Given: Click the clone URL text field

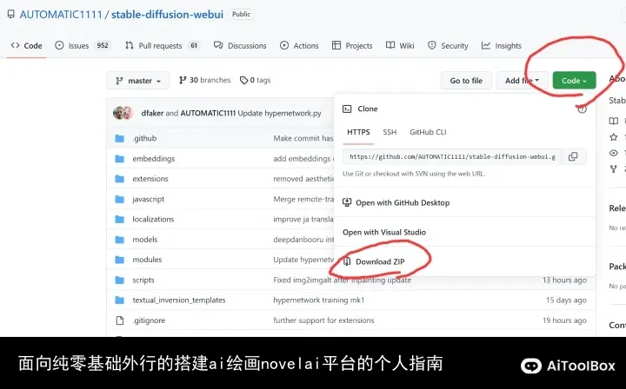Looking at the screenshot, I should click(452, 156).
